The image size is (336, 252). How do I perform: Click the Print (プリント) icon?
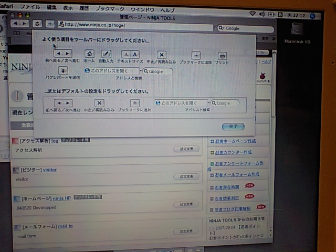[222, 56]
